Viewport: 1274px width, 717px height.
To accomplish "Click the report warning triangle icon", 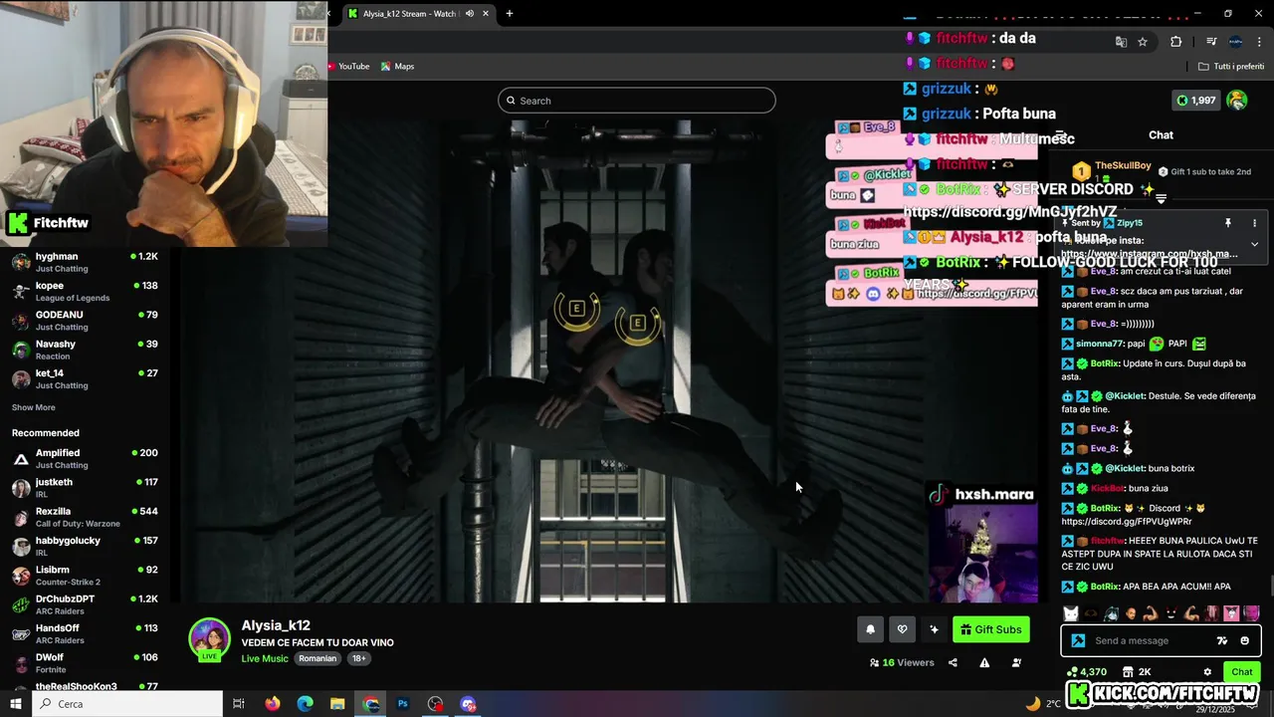I will point(984,662).
